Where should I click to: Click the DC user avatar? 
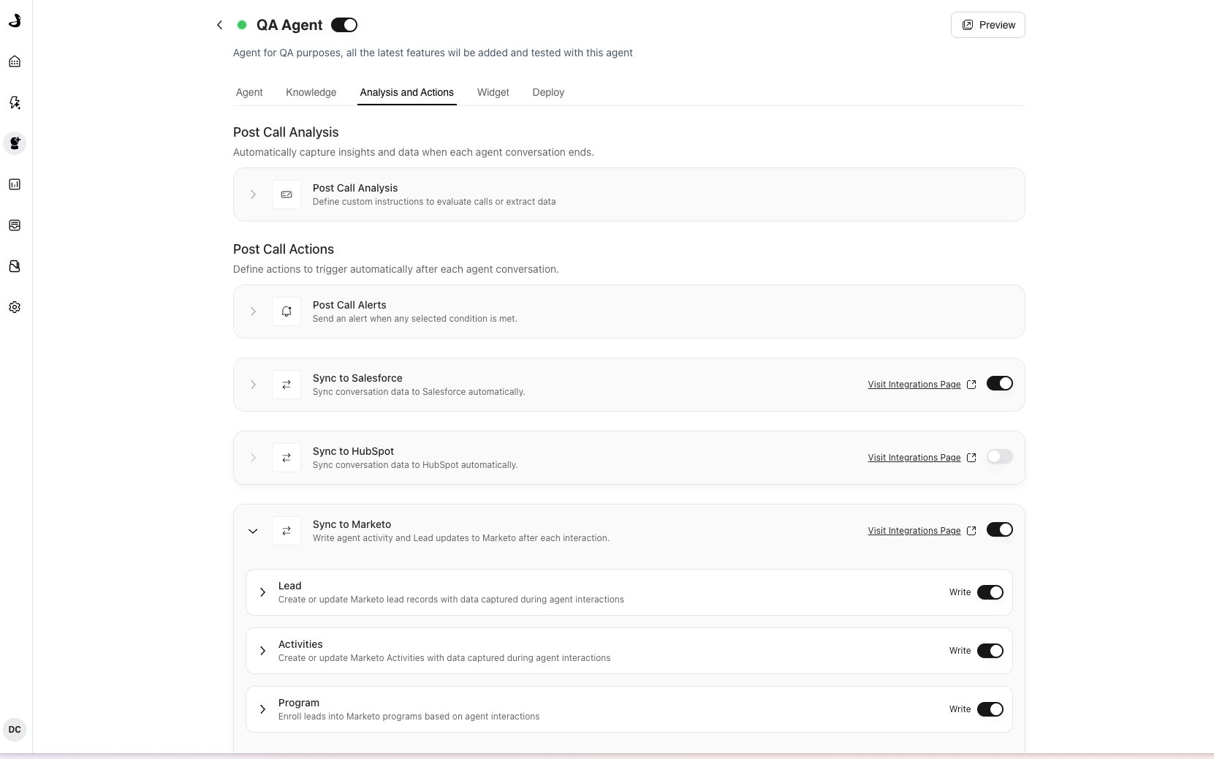pos(15,730)
